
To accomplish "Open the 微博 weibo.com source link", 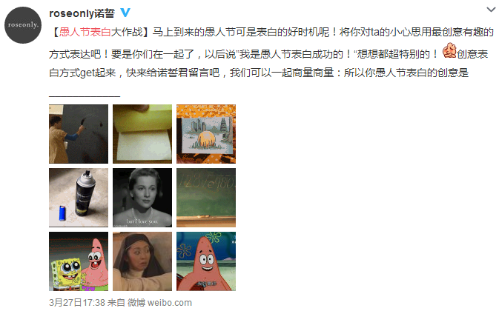I will (x=159, y=302).
